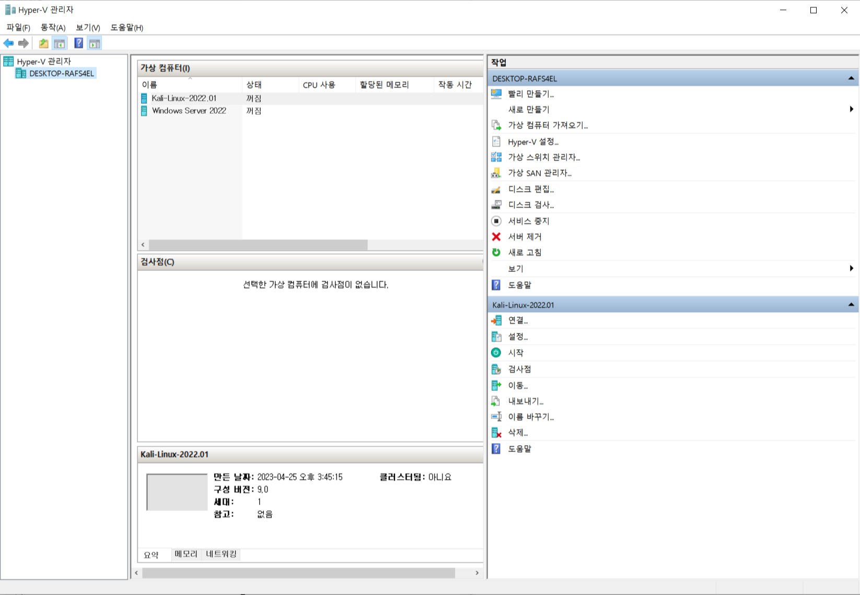Image resolution: width=860 pixels, height=595 pixels.
Task: Click the 가상 스위치 관리자 icon
Action: (496, 157)
